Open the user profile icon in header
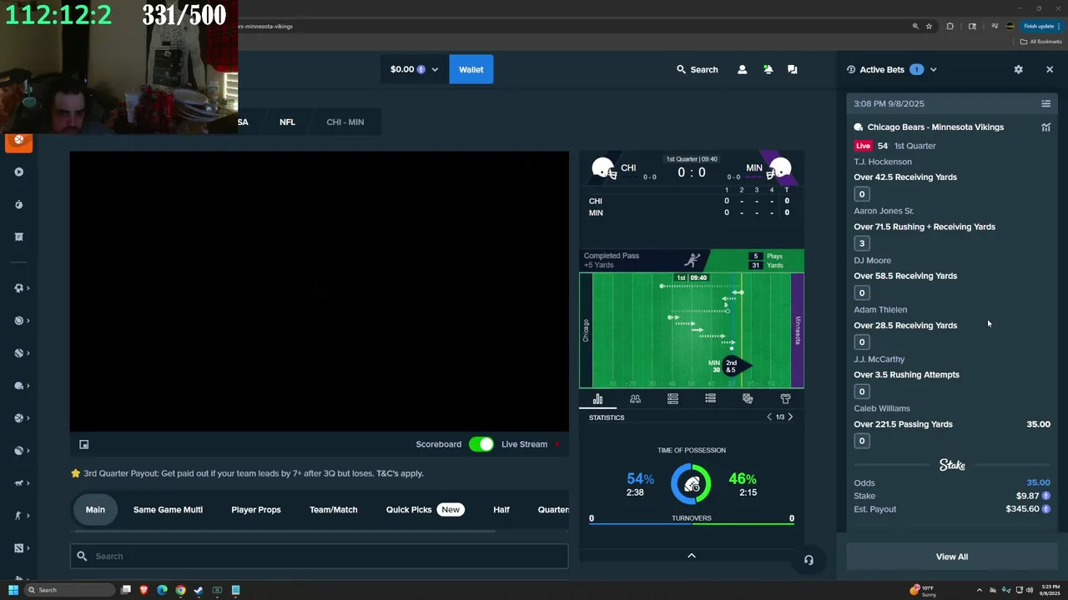1068x600 pixels. pos(742,70)
